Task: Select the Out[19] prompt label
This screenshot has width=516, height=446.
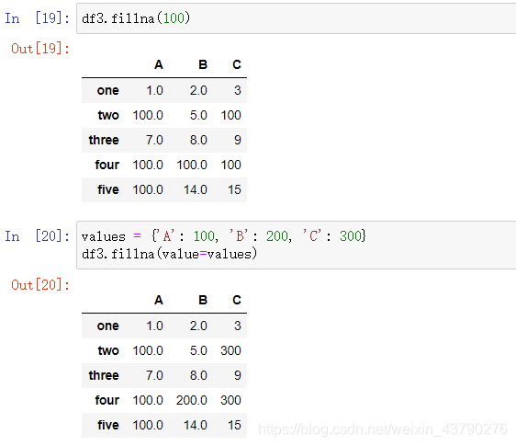Action: [40, 49]
